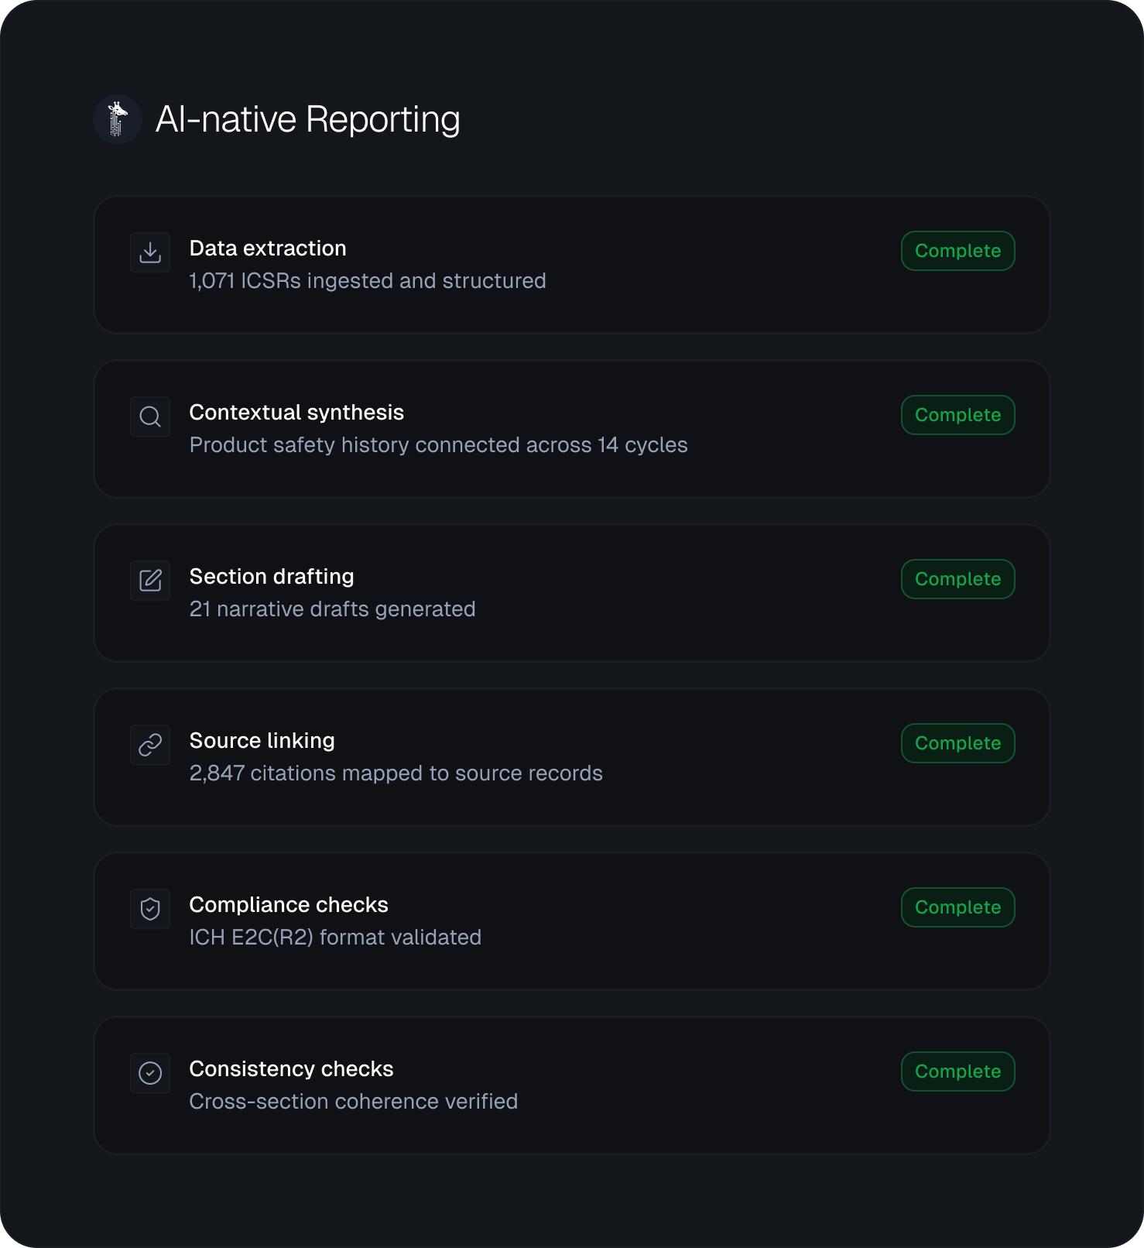Select the Section drafting title
This screenshot has height=1248, width=1144.
(272, 577)
